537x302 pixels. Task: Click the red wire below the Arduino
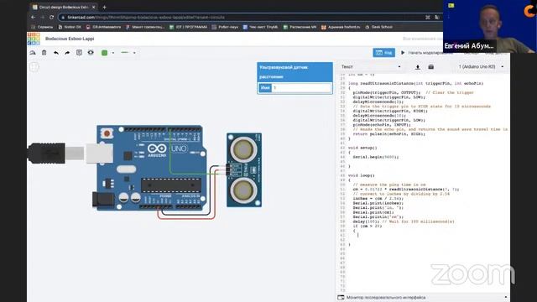pos(186,218)
